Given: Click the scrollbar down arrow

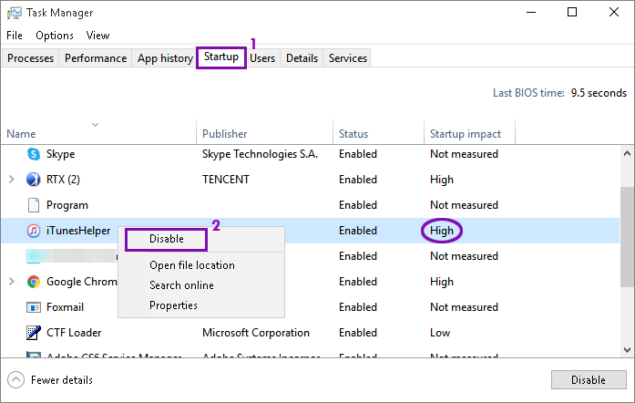Looking at the screenshot, I should coord(627,350).
